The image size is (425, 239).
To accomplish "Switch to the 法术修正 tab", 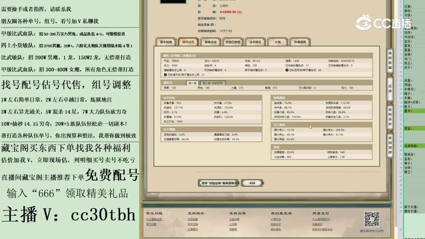I will coord(255,42).
